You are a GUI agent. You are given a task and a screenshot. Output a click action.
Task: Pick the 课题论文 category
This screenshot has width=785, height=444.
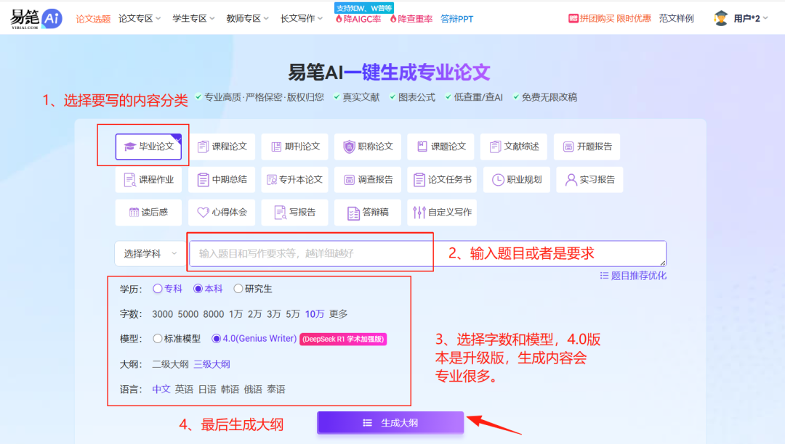point(441,147)
